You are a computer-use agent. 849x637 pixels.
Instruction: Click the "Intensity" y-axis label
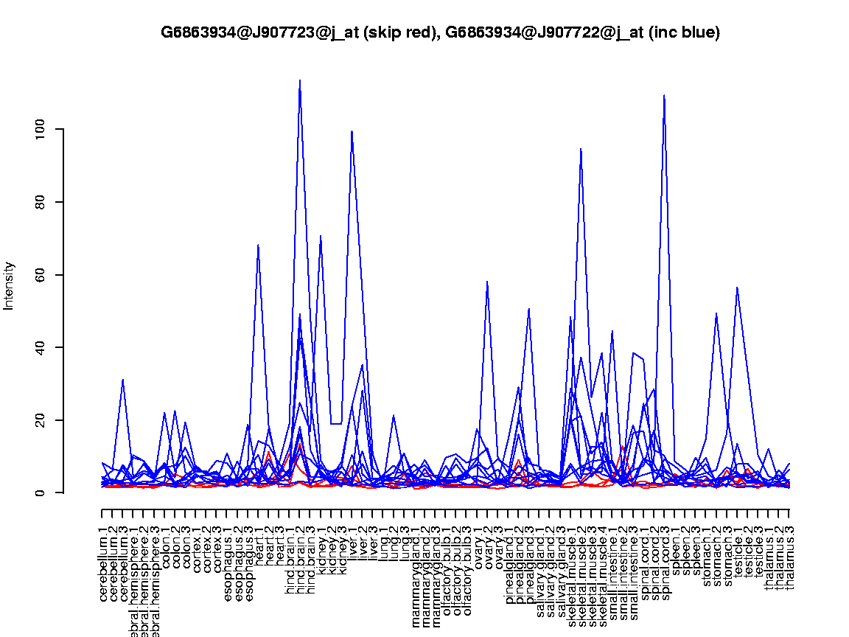9,285
